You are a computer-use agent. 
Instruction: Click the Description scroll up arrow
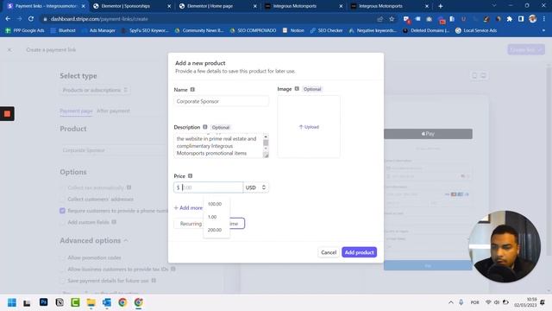[x=266, y=136]
